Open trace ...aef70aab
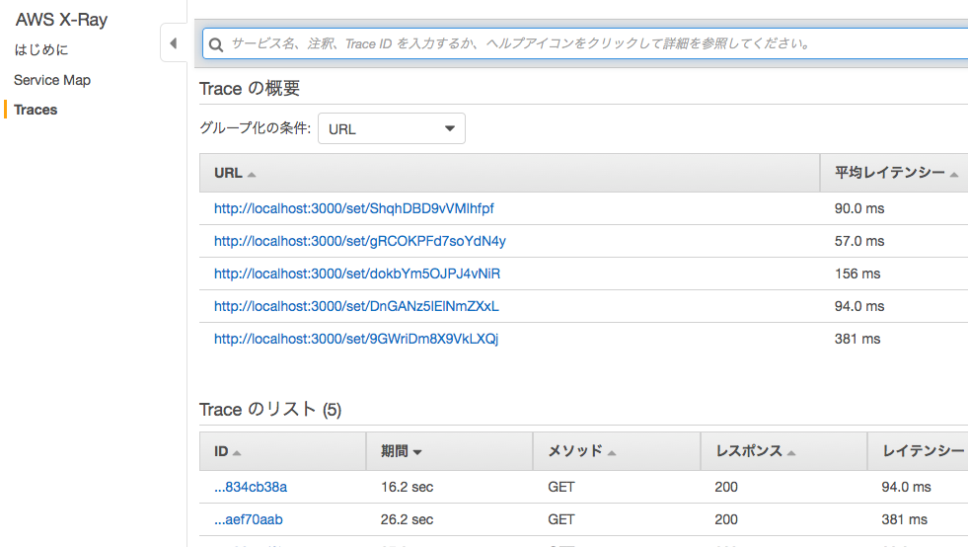The width and height of the screenshot is (968, 547). point(249,519)
